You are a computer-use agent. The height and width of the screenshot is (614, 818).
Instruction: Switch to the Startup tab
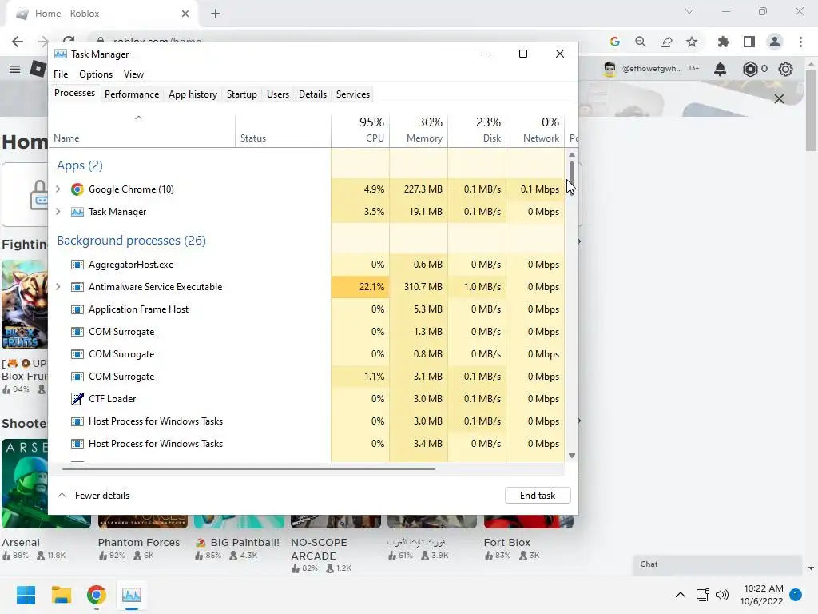tap(241, 94)
